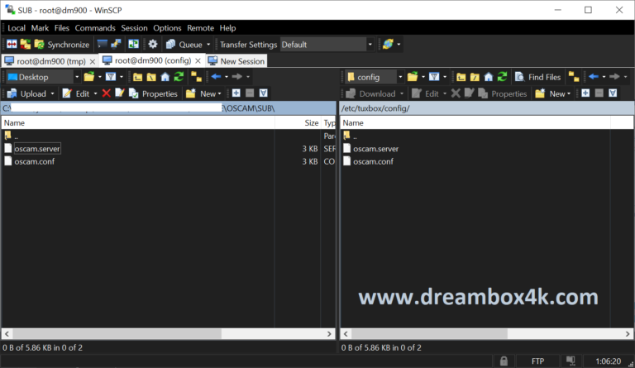Viewport: 635px width, 368px height.
Task: Open the console terminal icon
Action: 103,44
